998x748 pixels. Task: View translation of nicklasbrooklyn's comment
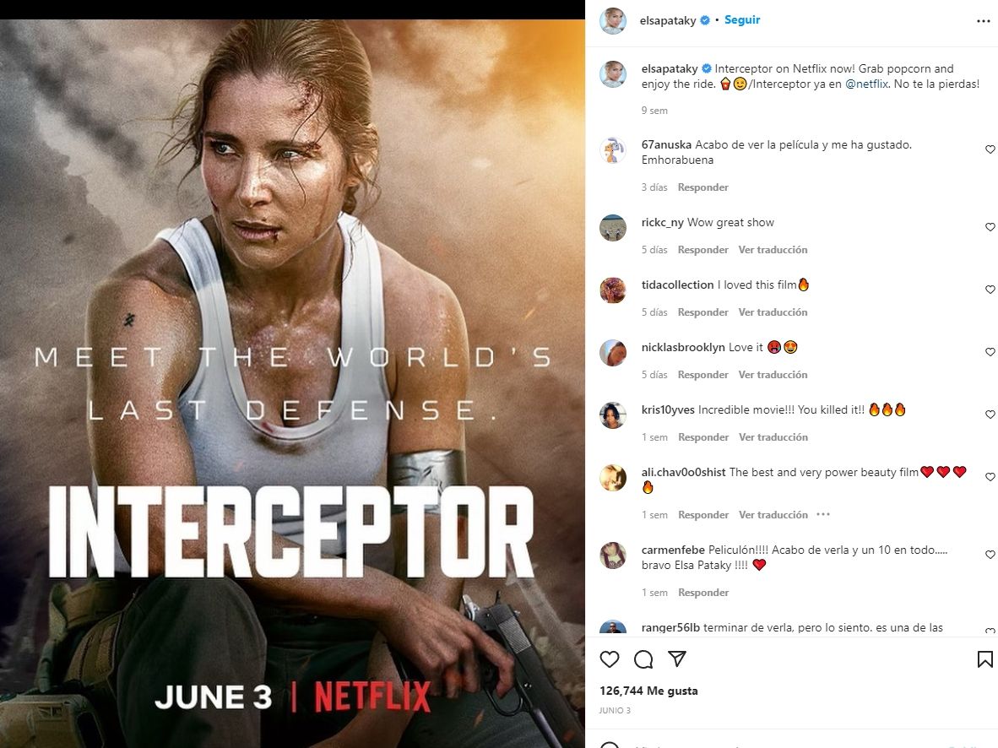click(773, 374)
